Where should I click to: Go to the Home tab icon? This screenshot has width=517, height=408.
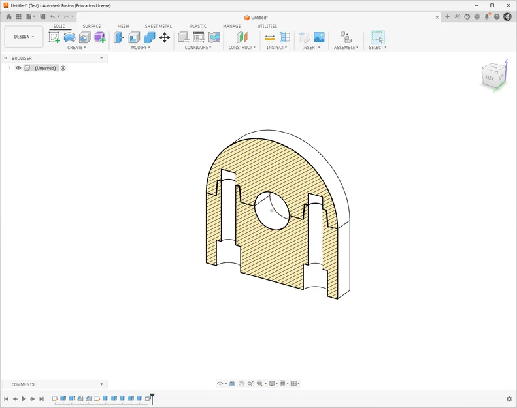pyautogui.click(x=9, y=16)
